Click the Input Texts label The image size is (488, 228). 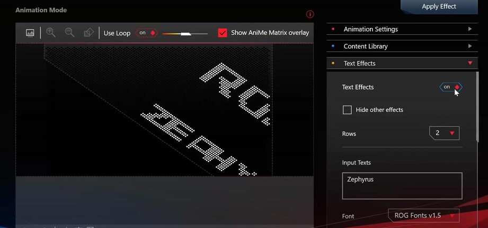click(x=357, y=163)
